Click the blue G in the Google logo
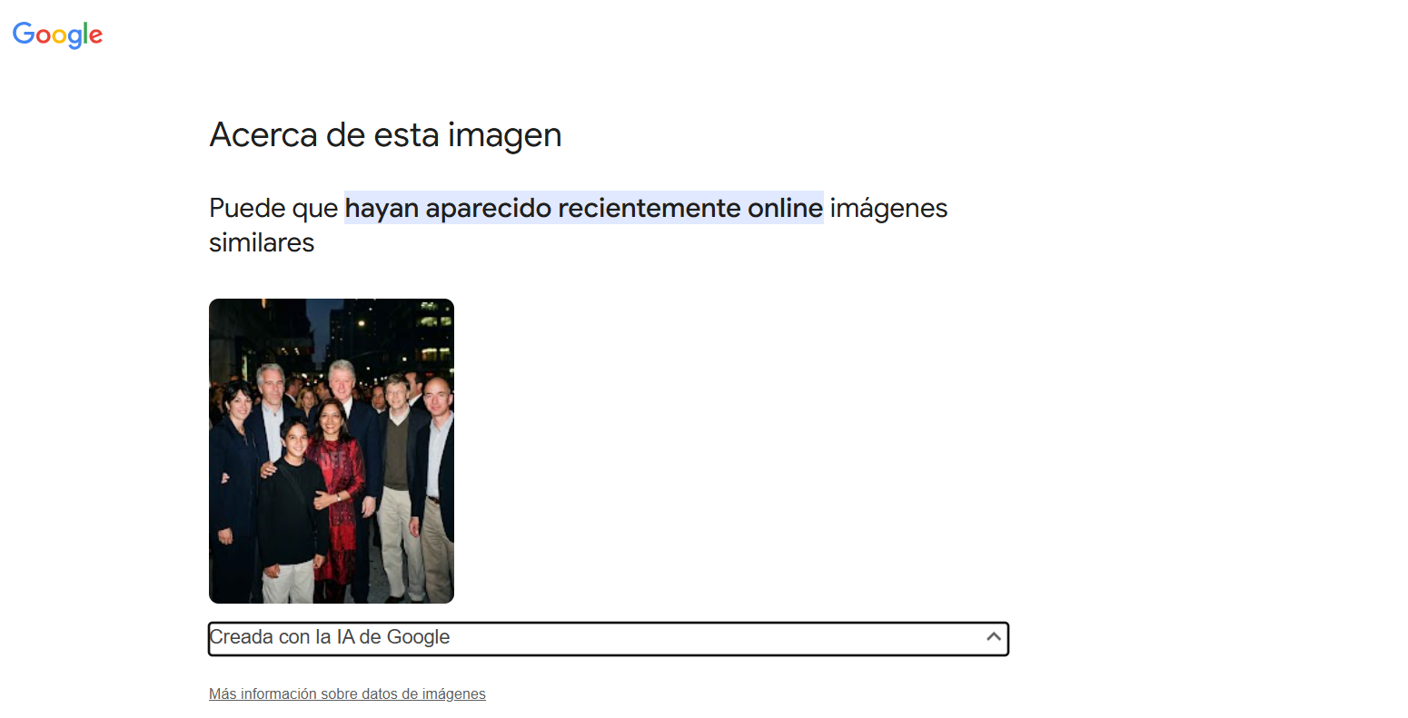 23,34
